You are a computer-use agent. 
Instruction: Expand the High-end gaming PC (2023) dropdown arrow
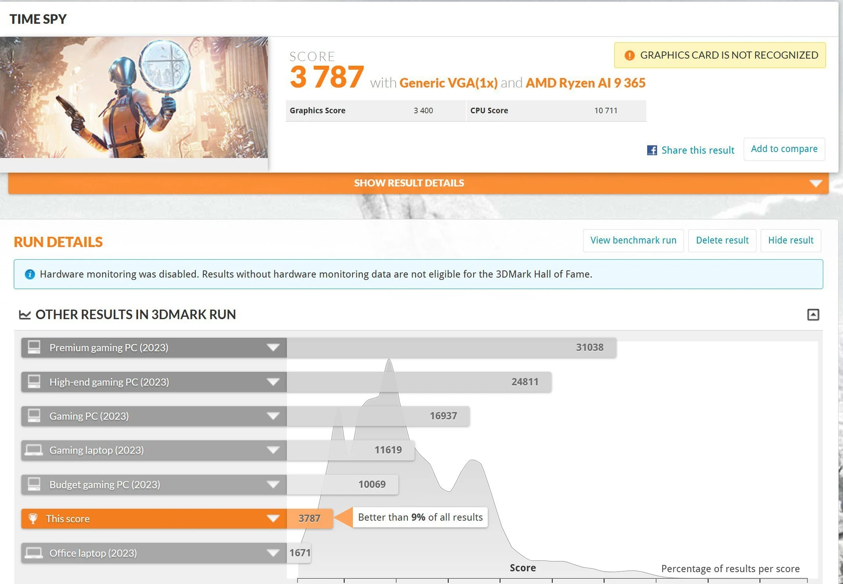(x=273, y=382)
